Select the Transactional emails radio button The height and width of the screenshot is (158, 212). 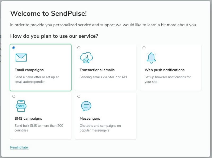[x=79, y=48]
